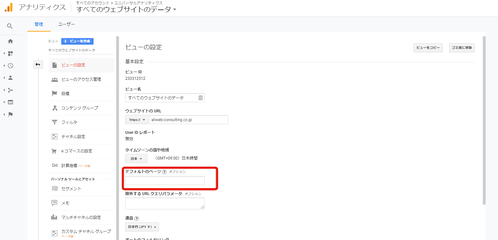
Task: Click the view ID 233312512
Action: coord(135,78)
